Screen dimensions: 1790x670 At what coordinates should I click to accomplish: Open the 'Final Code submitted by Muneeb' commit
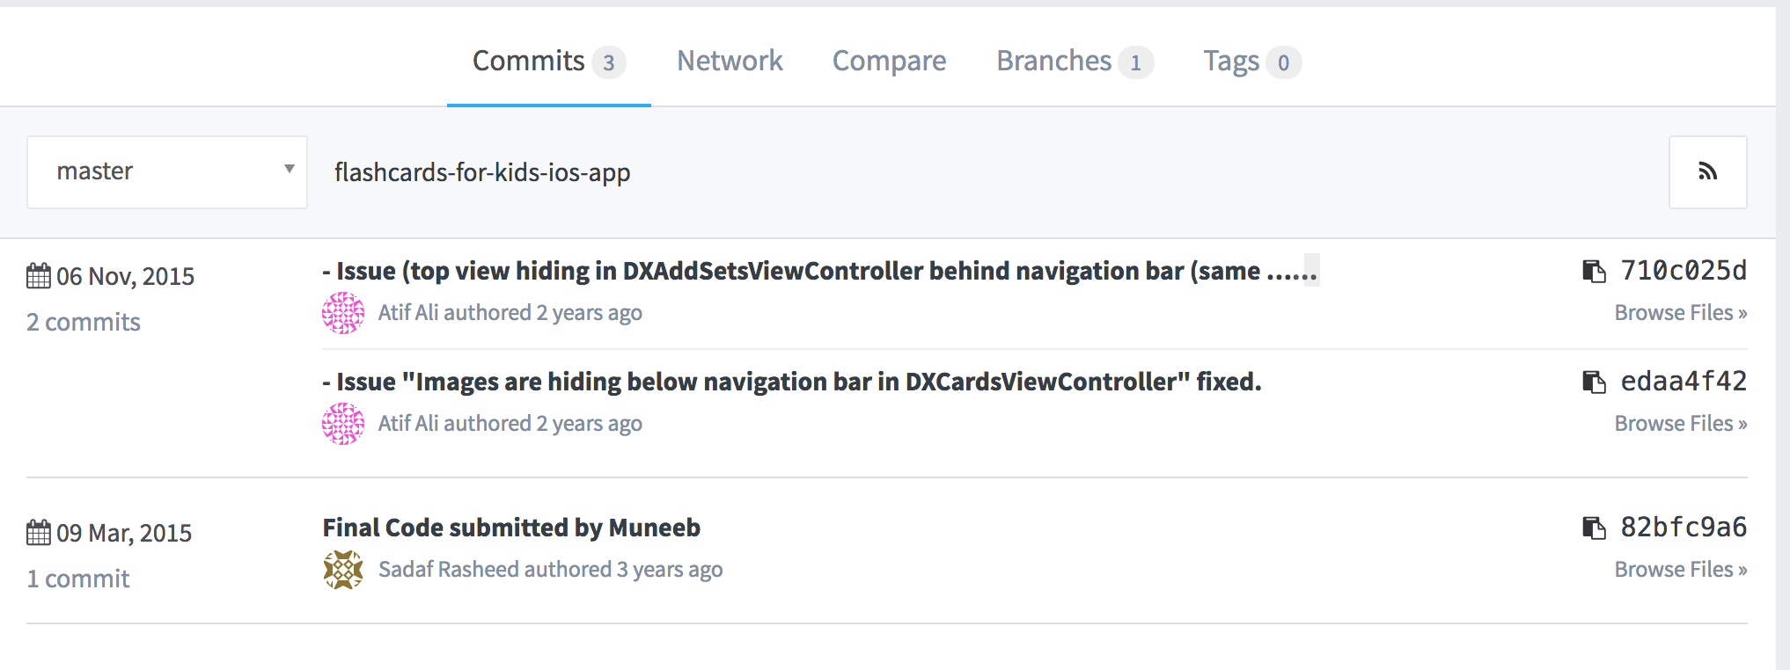tap(511, 528)
